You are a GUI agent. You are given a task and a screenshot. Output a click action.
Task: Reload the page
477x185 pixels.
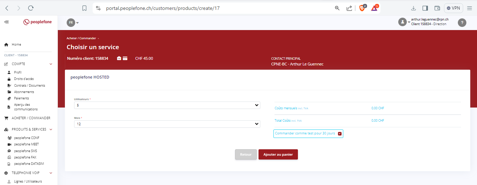pyautogui.click(x=31, y=8)
